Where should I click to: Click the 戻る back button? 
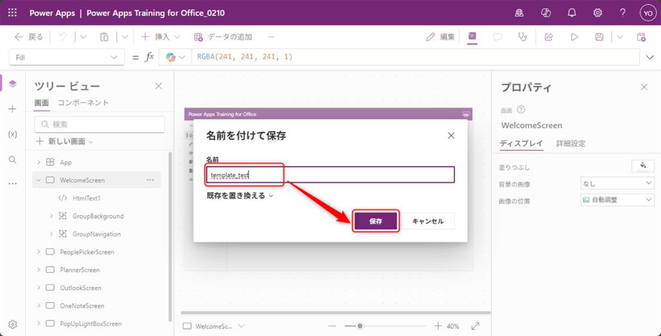(28, 37)
